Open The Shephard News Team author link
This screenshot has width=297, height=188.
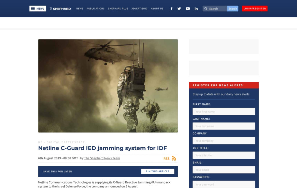click(102, 158)
